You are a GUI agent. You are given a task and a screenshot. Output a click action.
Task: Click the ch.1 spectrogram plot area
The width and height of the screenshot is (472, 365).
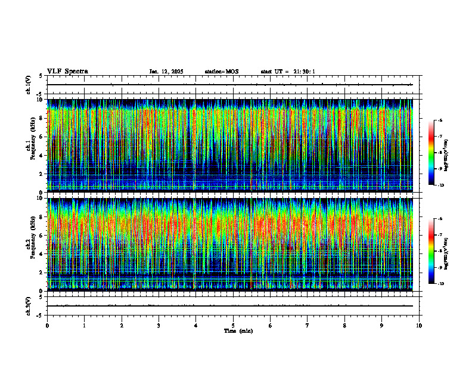pos(229,146)
